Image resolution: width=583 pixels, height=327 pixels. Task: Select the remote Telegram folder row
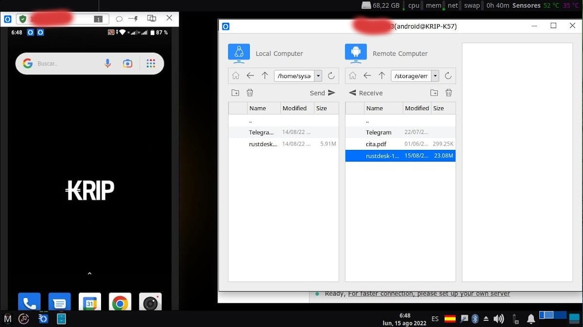pos(400,132)
